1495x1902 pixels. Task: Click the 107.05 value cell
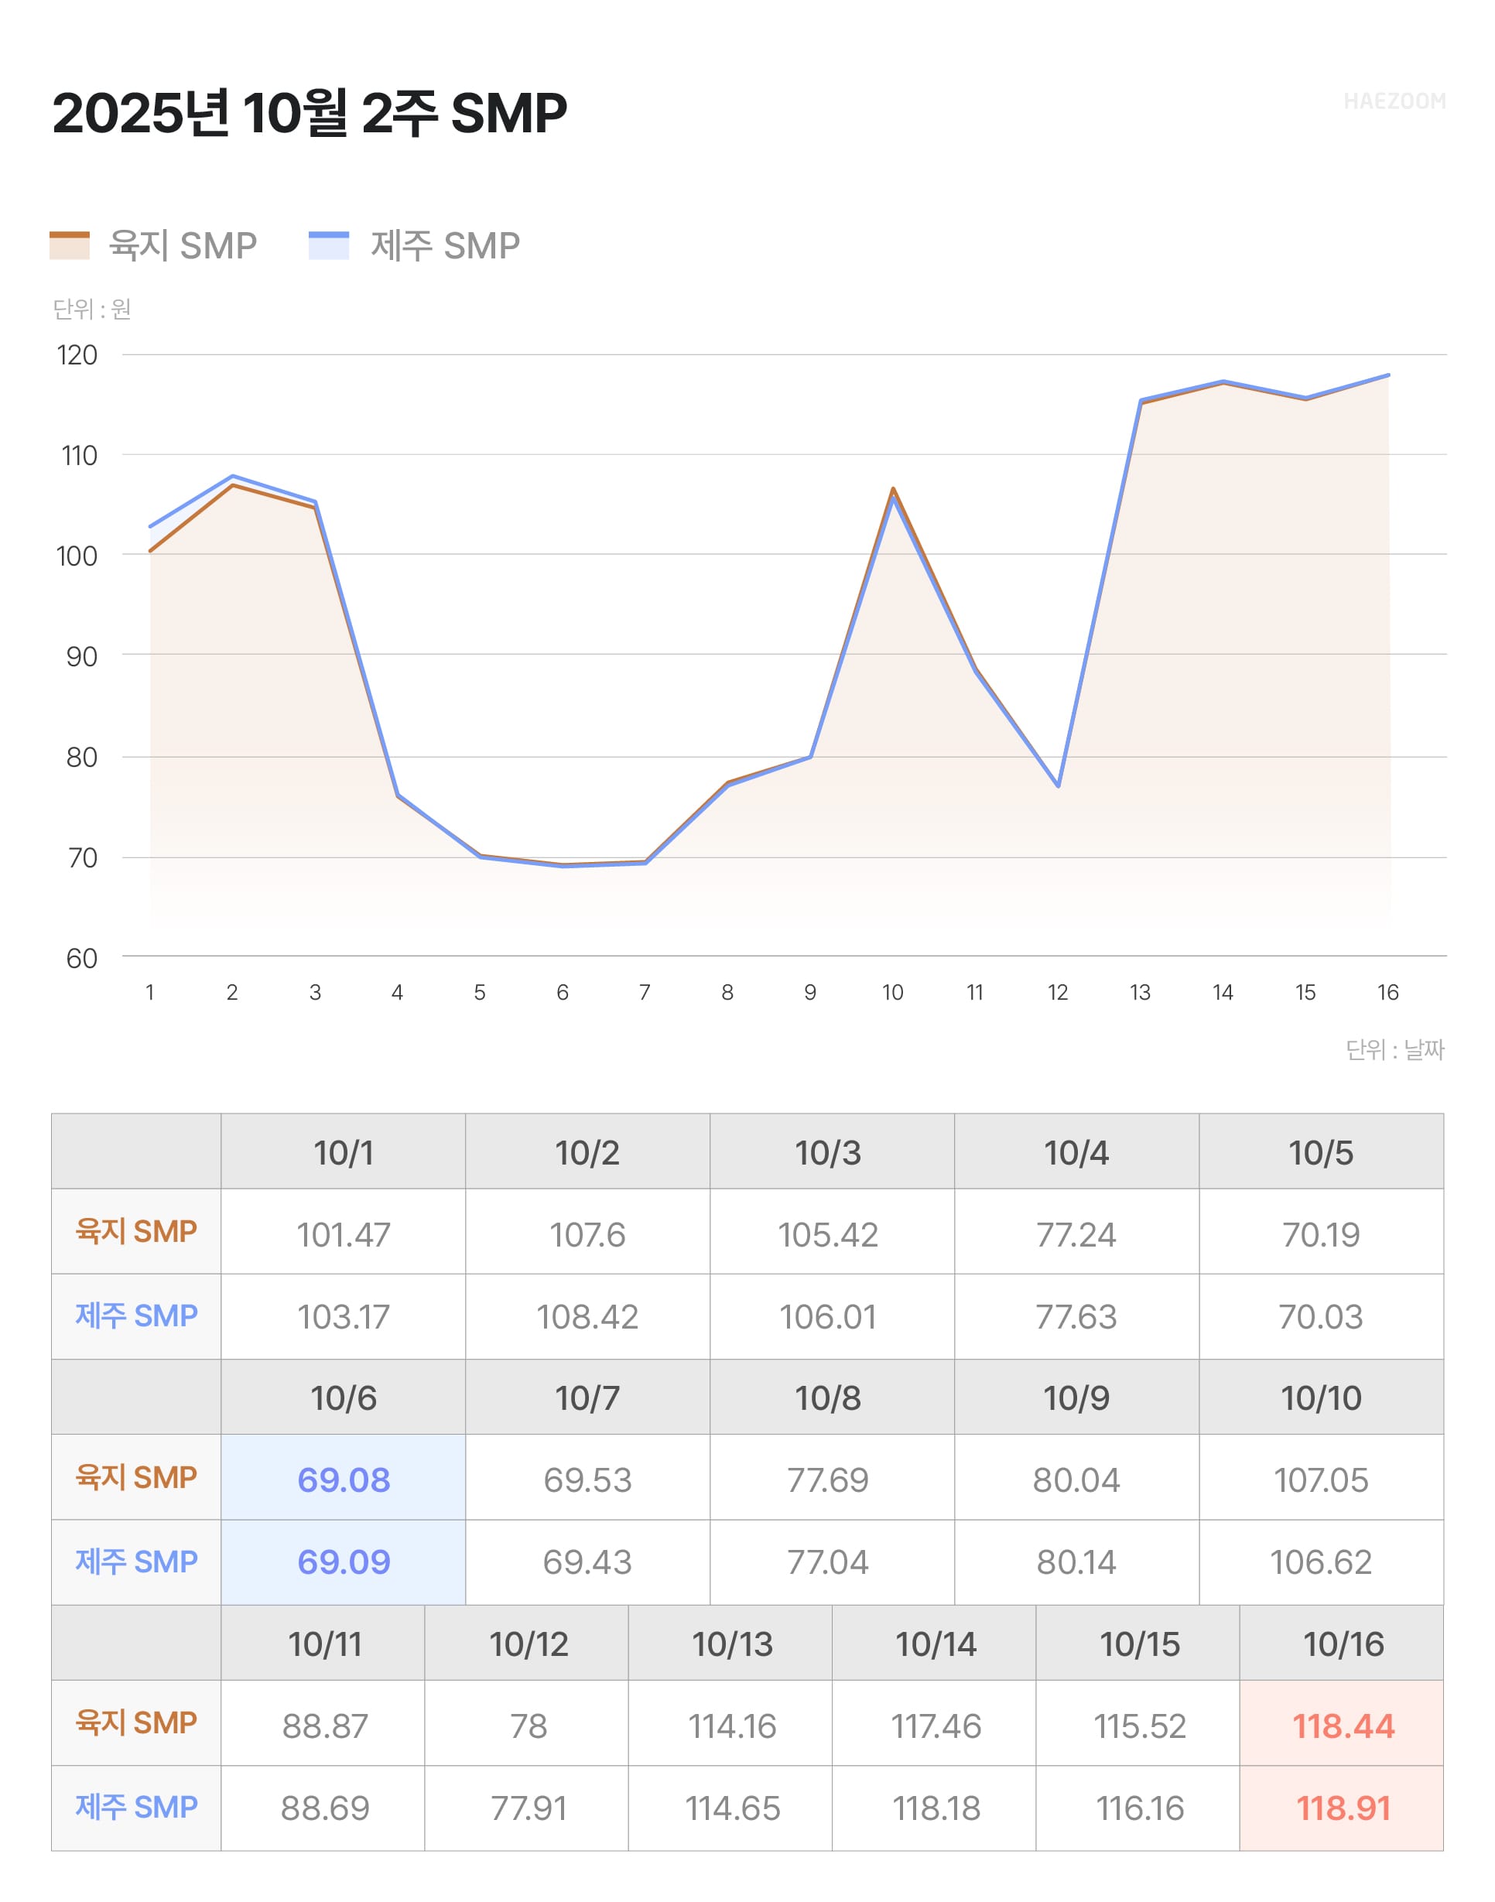pos(1321,1480)
